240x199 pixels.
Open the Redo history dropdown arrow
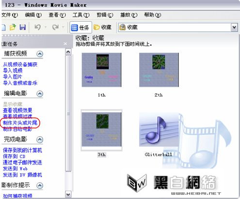click(63, 27)
